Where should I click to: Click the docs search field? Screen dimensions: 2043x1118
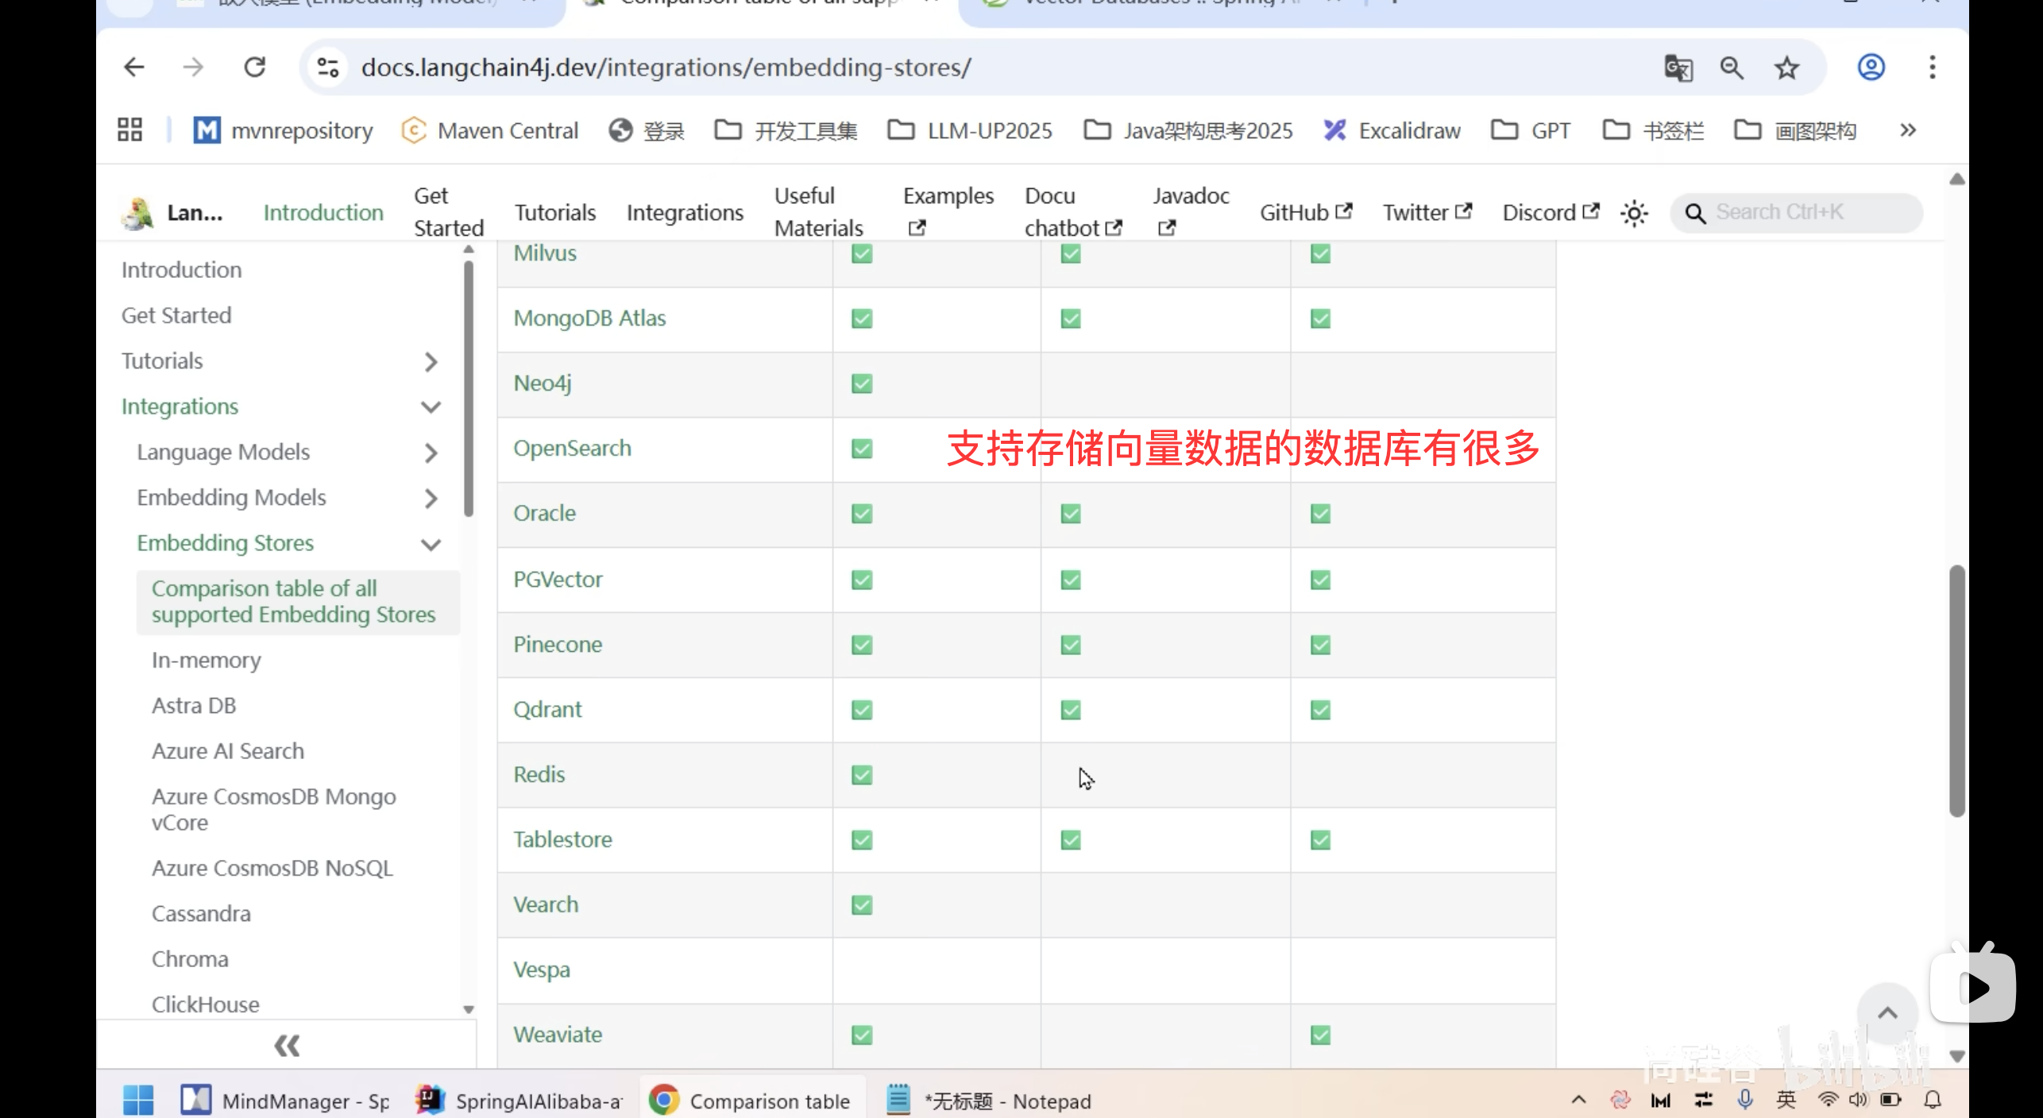tap(1797, 212)
